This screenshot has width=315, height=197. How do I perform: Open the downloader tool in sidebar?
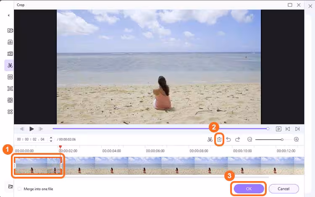[10, 42]
